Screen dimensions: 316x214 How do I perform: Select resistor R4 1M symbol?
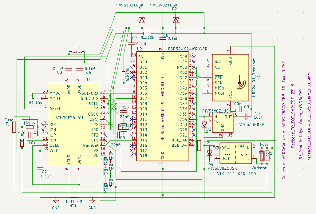pos(105,161)
